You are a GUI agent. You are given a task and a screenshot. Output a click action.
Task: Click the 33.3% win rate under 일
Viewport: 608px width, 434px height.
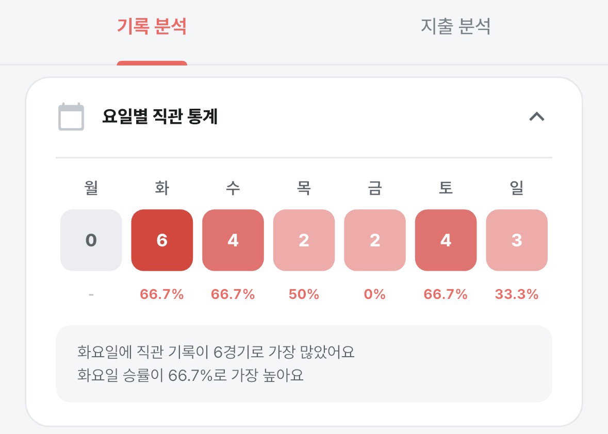click(517, 294)
